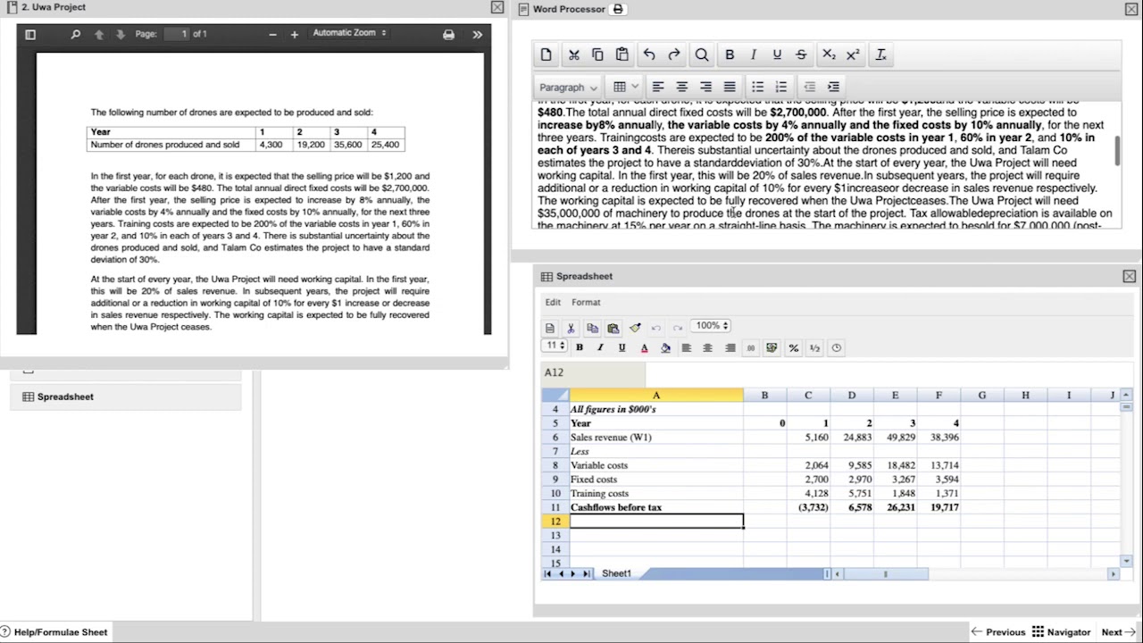Select the Sheet1 tab

point(616,573)
